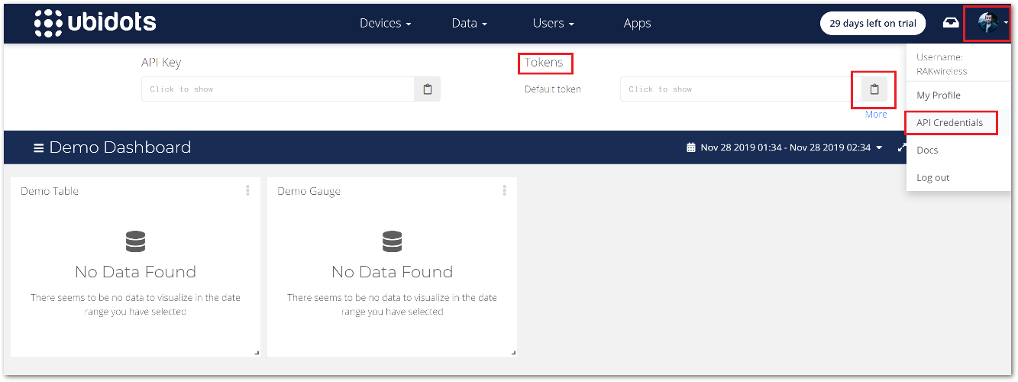Click the fullscreen expand icon on dashboard bar

[902, 147]
